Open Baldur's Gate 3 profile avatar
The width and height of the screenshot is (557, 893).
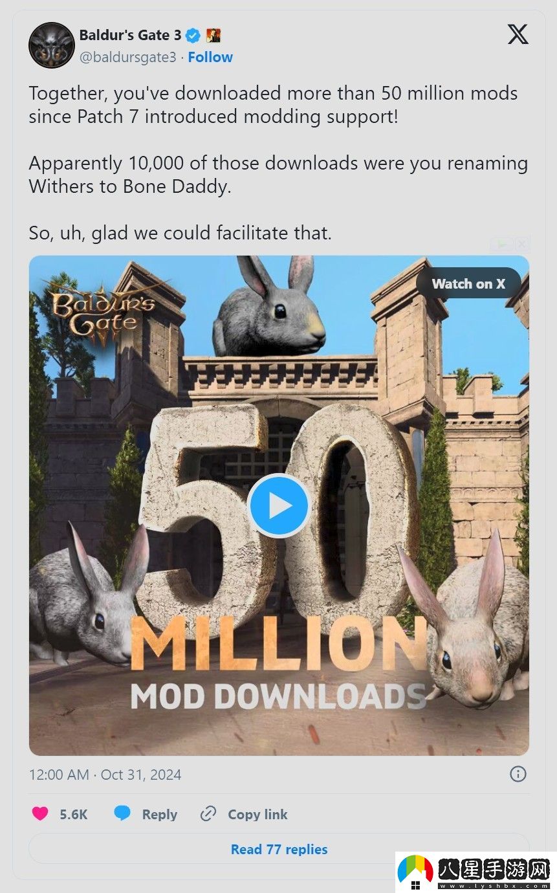[x=51, y=45]
